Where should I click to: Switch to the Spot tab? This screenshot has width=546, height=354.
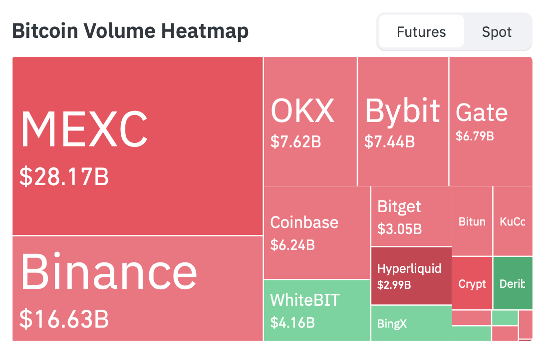tap(496, 31)
